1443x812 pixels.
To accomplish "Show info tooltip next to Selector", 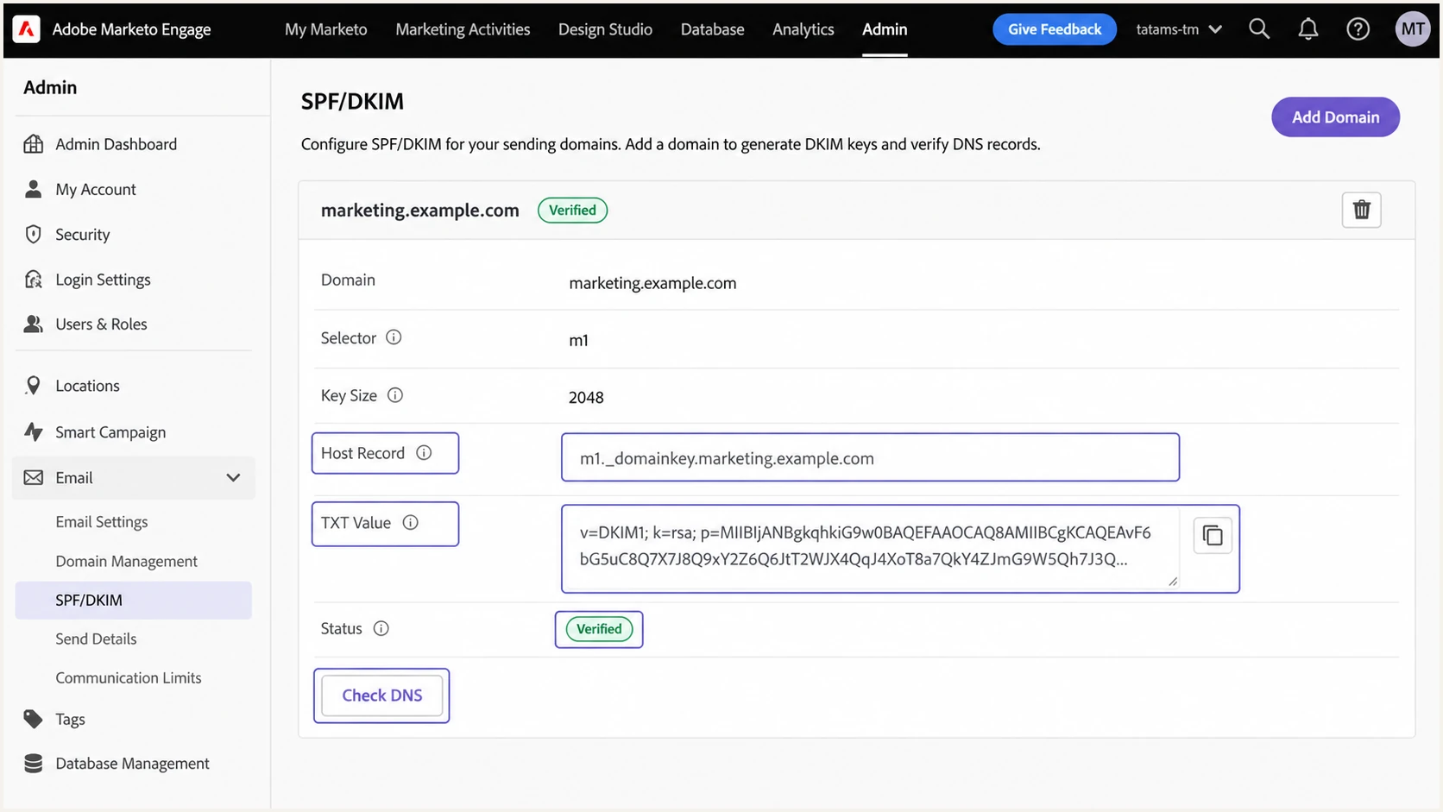I will pos(394,337).
